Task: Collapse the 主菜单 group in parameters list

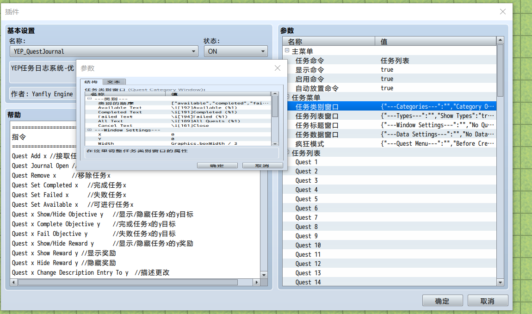Action: 287,50
